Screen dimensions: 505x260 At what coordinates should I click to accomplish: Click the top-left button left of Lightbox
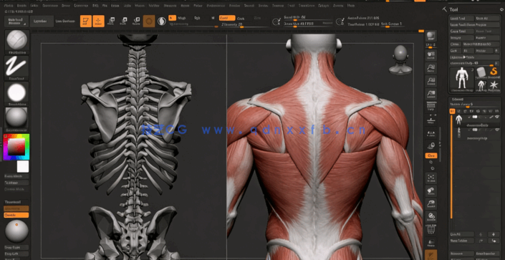[16, 21]
